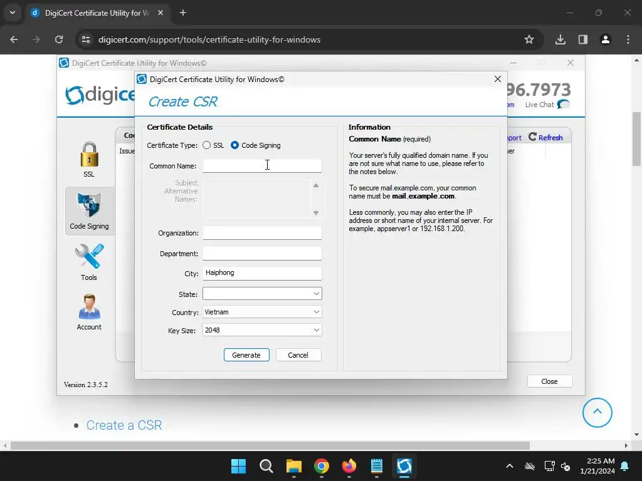Open Windows taskbar Search
This screenshot has height=481, width=642.
coord(266,466)
